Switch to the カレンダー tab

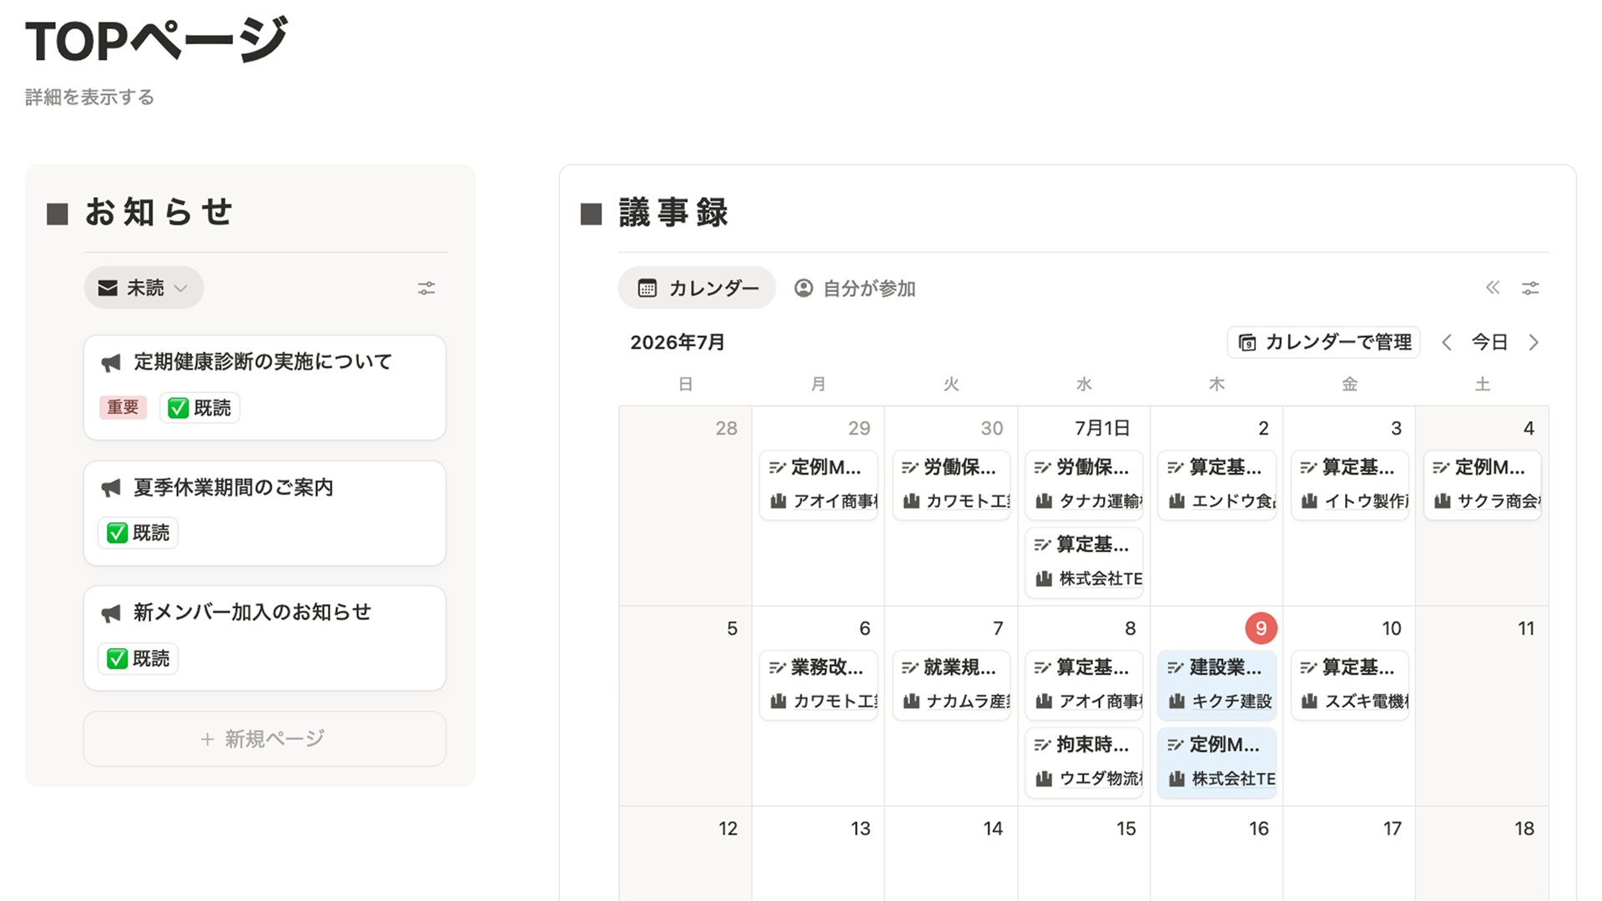point(697,288)
